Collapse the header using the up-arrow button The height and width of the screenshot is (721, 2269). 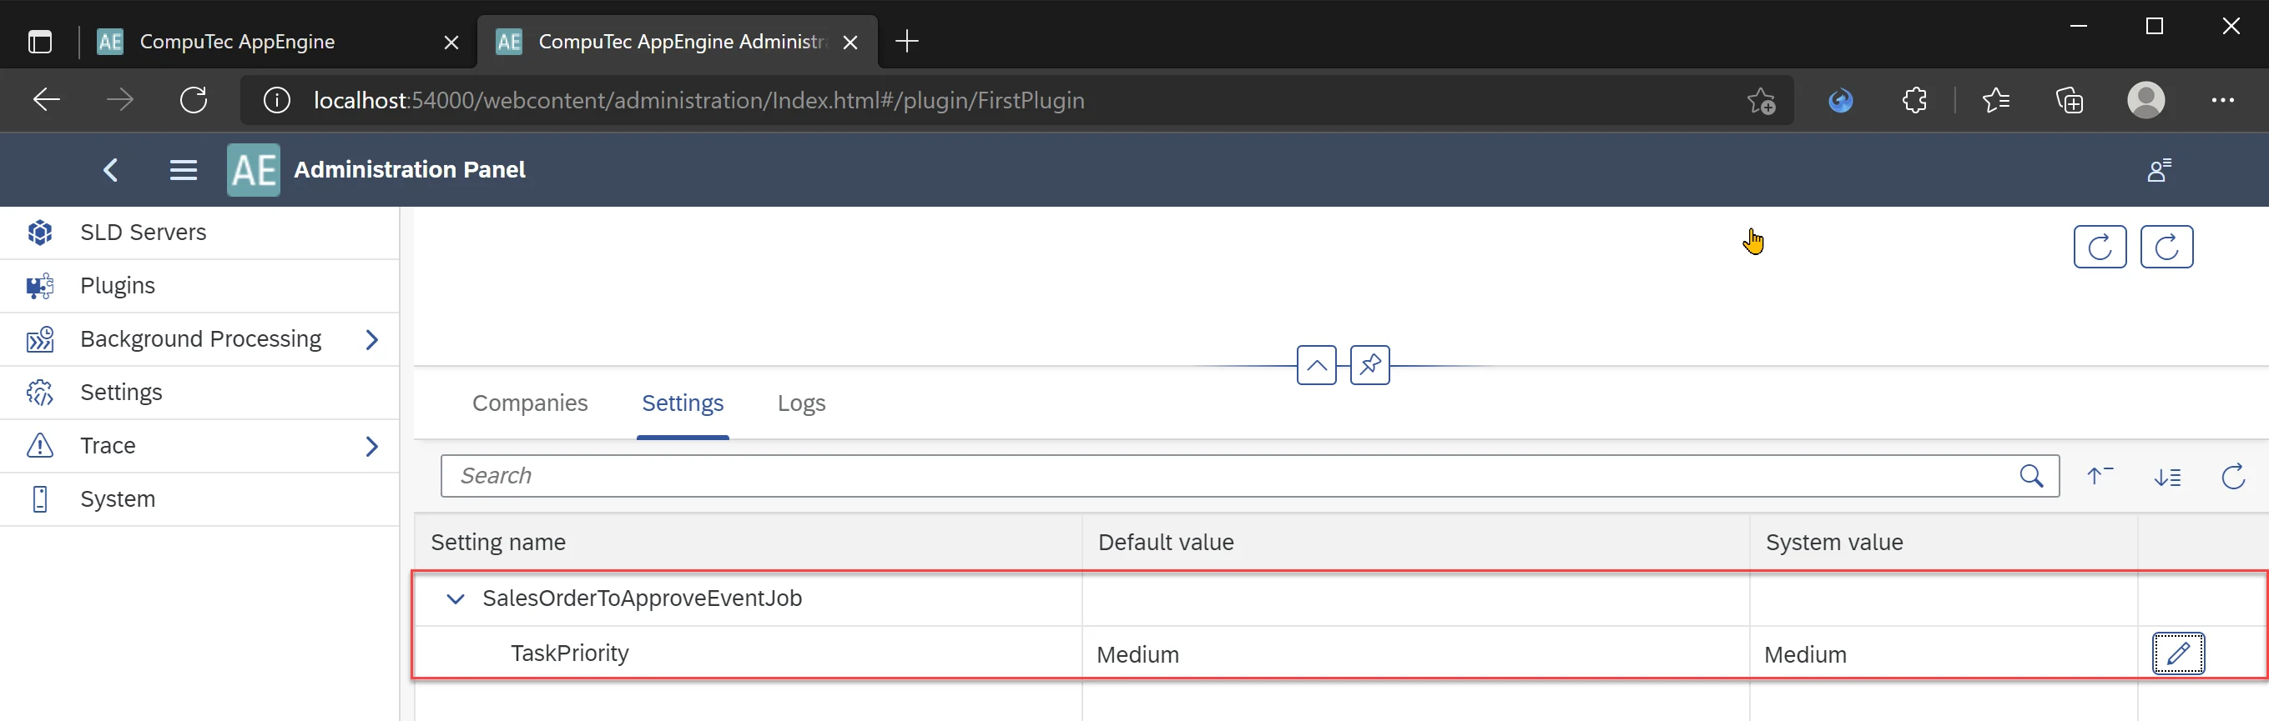(1316, 365)
